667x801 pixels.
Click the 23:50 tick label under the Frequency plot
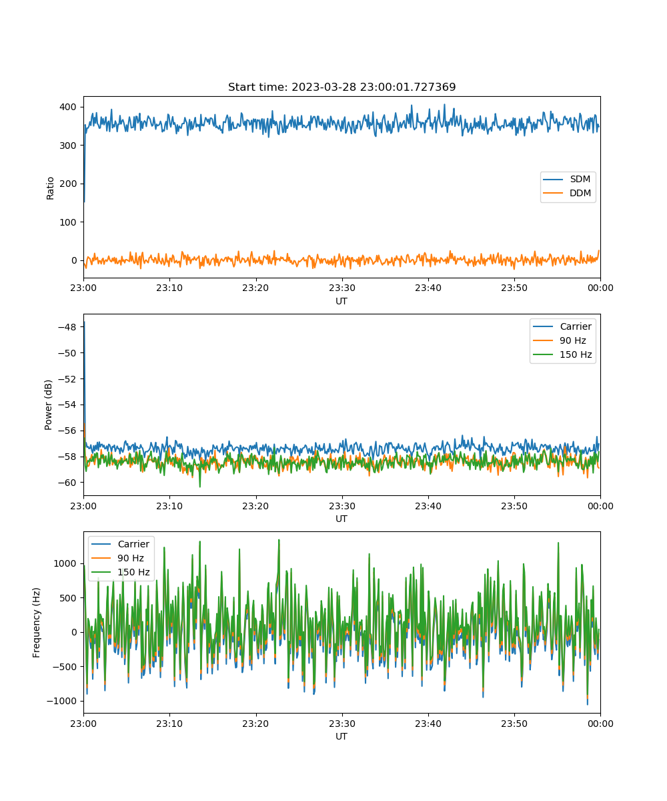[514, 723]
